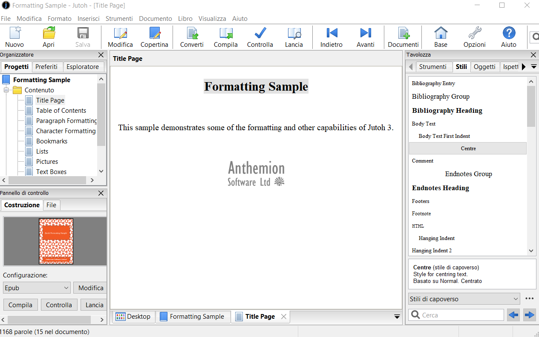The width and height of the screenshot is (539, 337).
Task: Run the Controlla checkmark tool
Action: point(260,34)
